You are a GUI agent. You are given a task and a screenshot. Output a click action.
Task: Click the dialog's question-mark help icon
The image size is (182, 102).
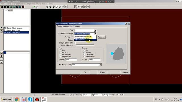(126, 24)
